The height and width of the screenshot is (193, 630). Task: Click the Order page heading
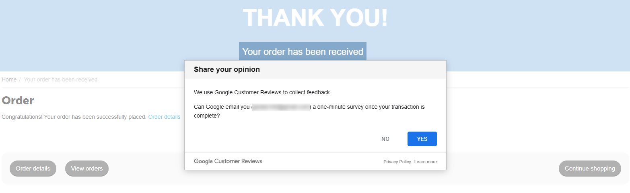click(x=18, y=100)
